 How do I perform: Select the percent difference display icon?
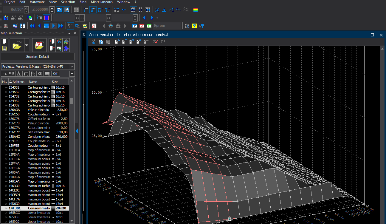(x=157, y=10)
